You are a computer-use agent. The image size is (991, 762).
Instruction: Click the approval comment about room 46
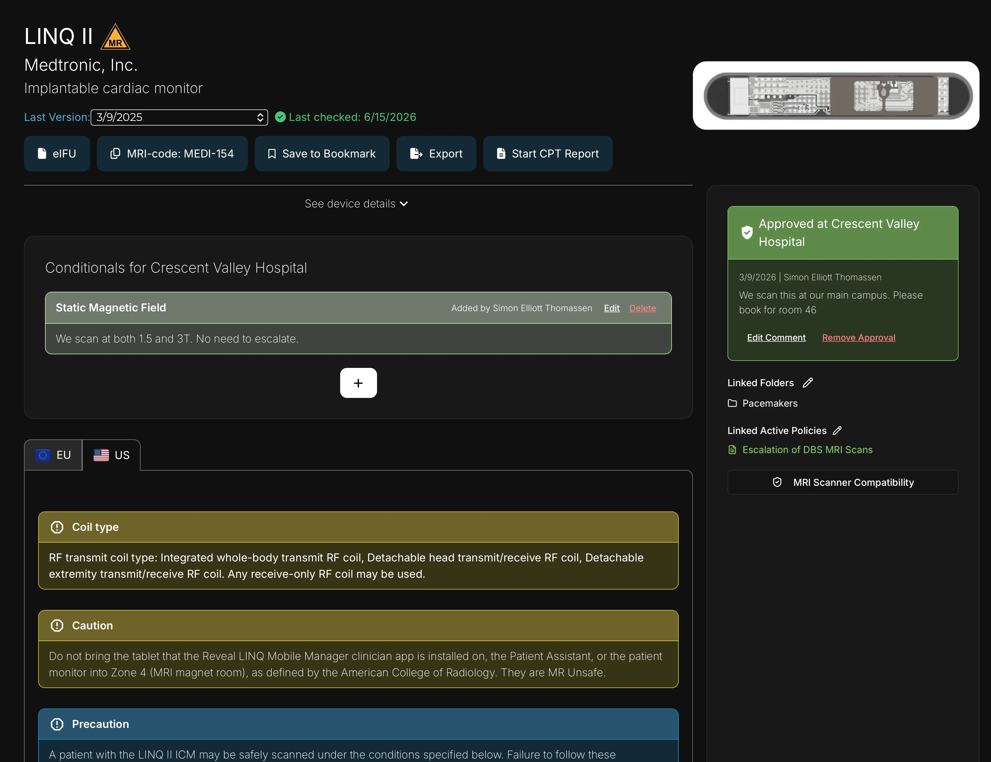click(830, 302)
